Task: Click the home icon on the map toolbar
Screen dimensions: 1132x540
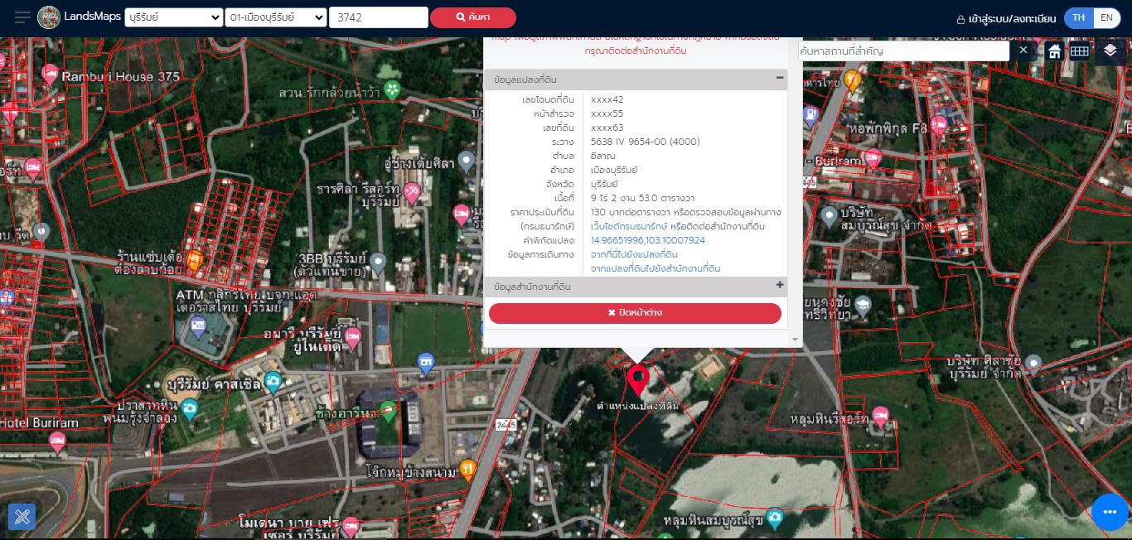Action: tap(1054, 51)
